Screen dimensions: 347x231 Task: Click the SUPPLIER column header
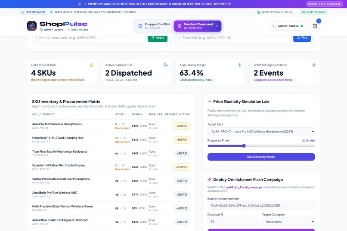[x=155, y=114]
